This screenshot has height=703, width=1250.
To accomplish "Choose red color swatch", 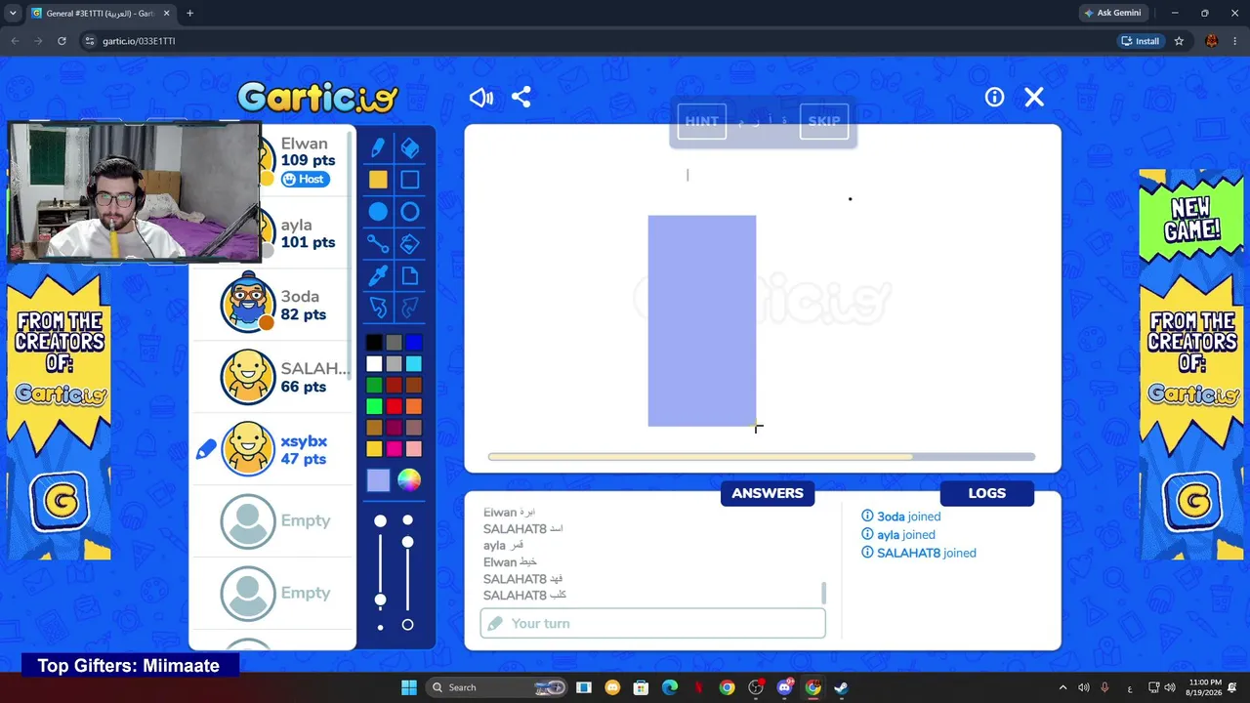I will click(x=394, y=406).
